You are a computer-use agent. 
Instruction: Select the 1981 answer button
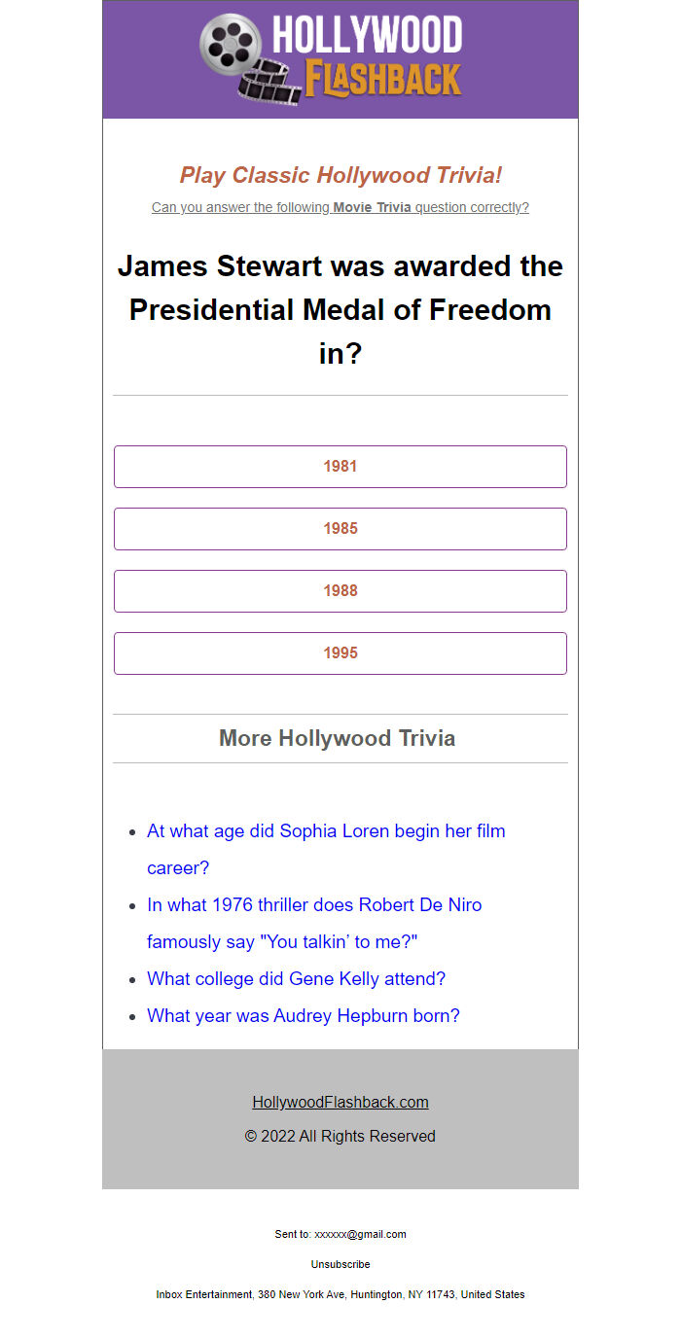340,467
